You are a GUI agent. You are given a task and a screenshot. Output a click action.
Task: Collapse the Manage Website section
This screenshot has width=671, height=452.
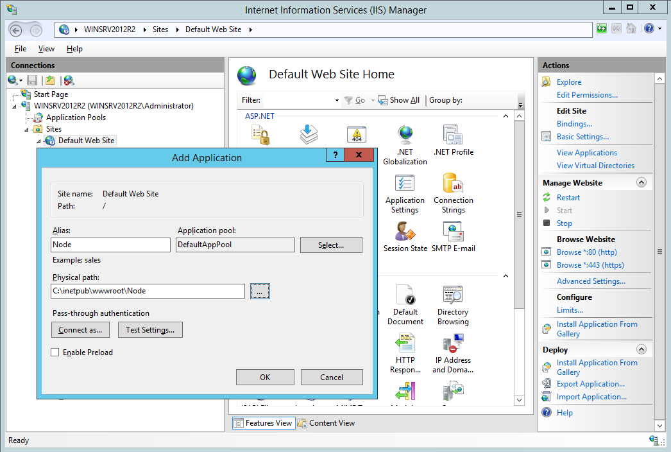[641, 182]
